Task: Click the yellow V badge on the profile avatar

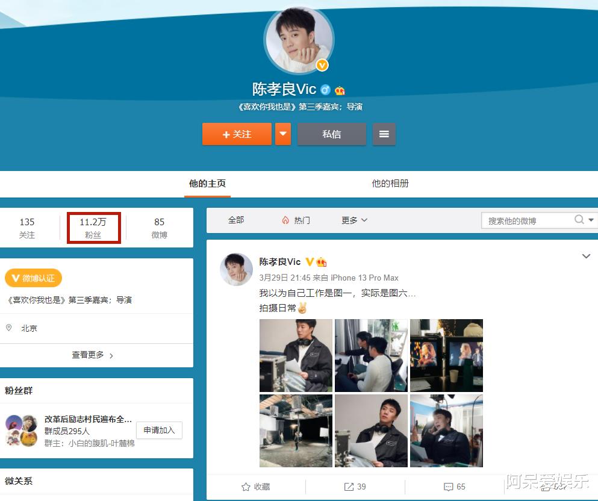Action: coord(322,66)
